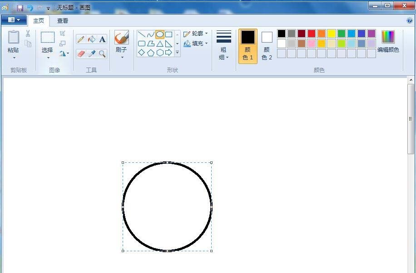Pick the black color swatch
The height and width of the screenshot is (273, 416).
point(282,34)
